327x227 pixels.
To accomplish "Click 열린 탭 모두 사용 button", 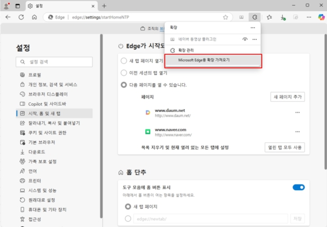I will (x=285, y=148).
